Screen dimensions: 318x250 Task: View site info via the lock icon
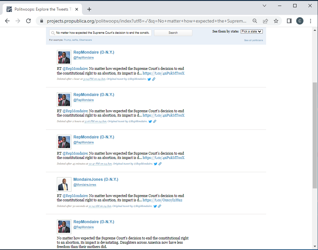42,21
